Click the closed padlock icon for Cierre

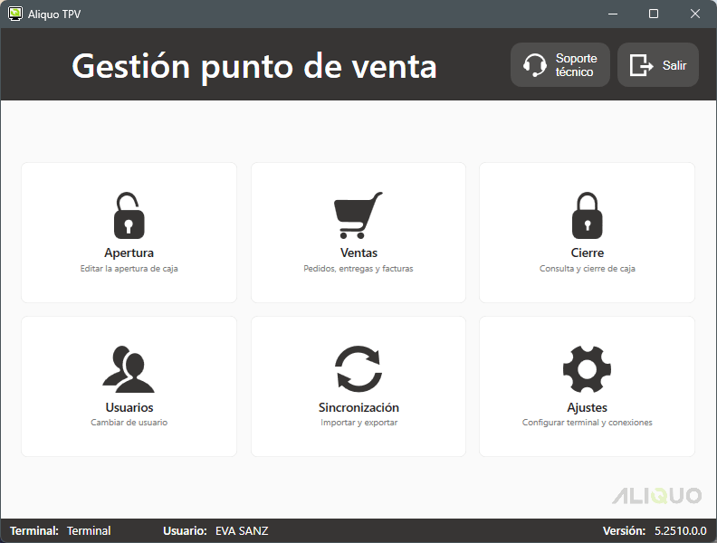[587, 215]
